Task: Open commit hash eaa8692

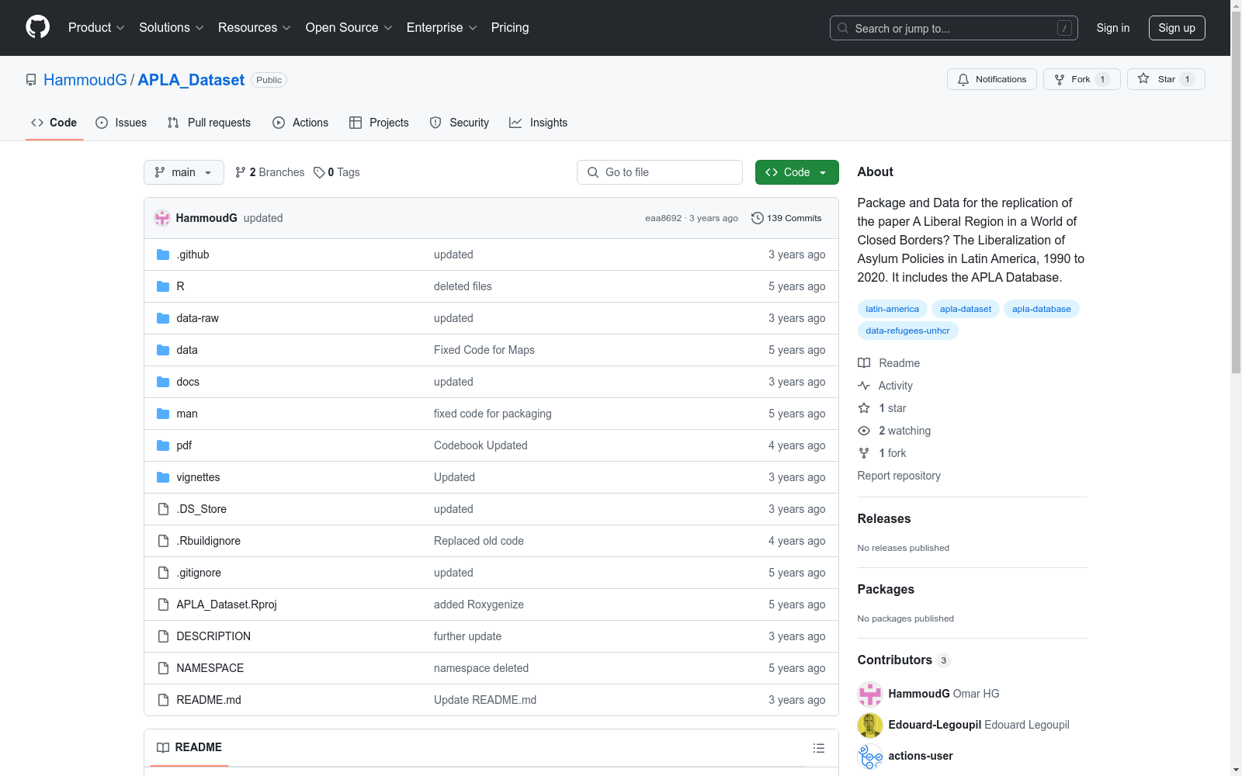Action: pyautogui.click(x=663, y=218)
